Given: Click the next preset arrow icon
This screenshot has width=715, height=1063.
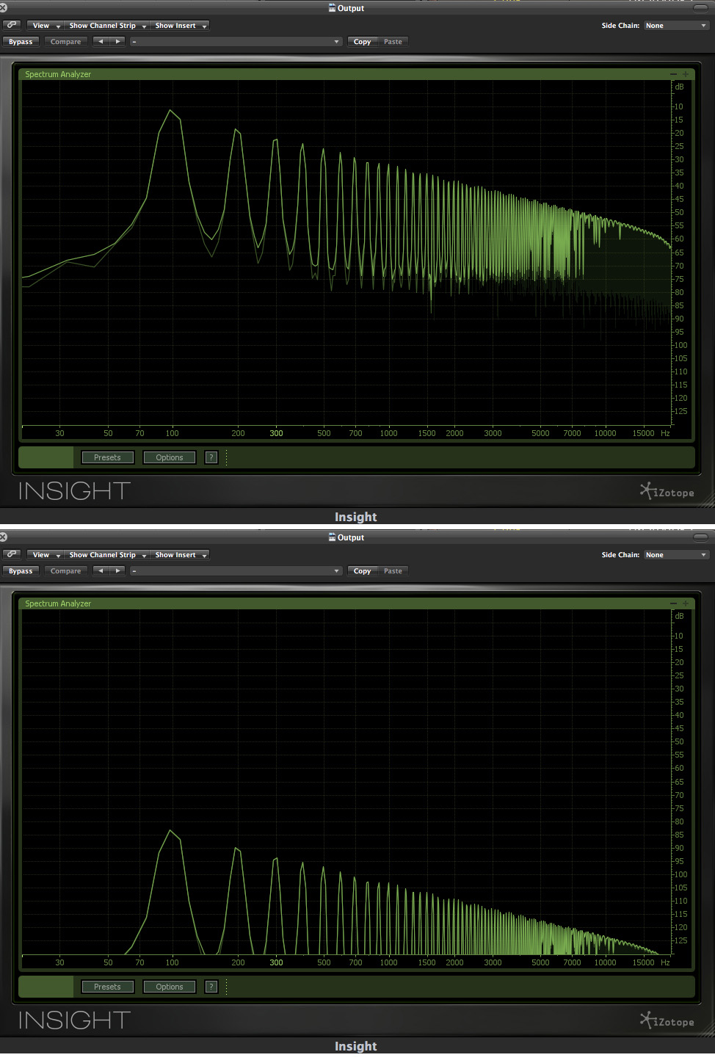Looking at the screenshot, I should click(x=117, y=41).
